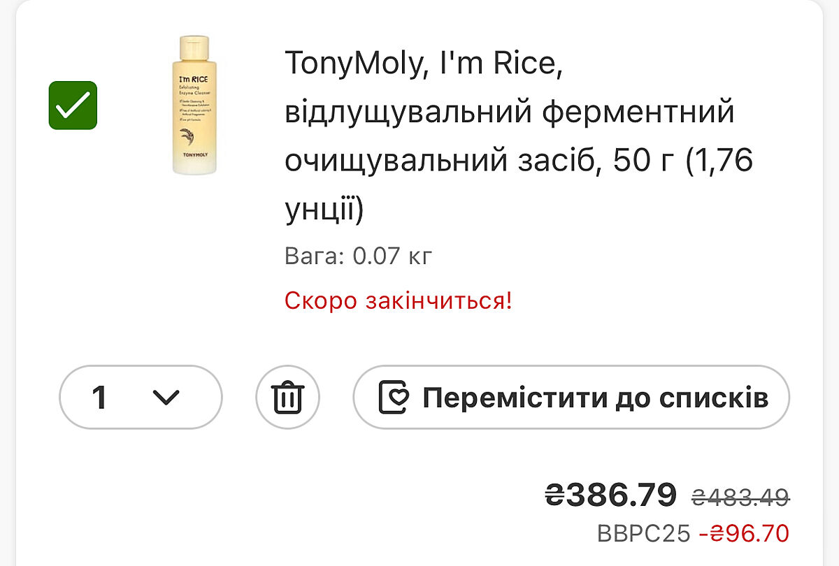Viewport: 839px width, 566px height.
Task: Click the "TonyMoly, I'm Rice," first title line
Action: [x=424, y=64]
